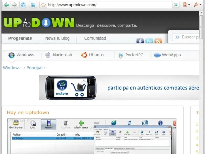Click the blue circular arrows icon
Screen dimensions: 205x154
(x=130, y=123)
